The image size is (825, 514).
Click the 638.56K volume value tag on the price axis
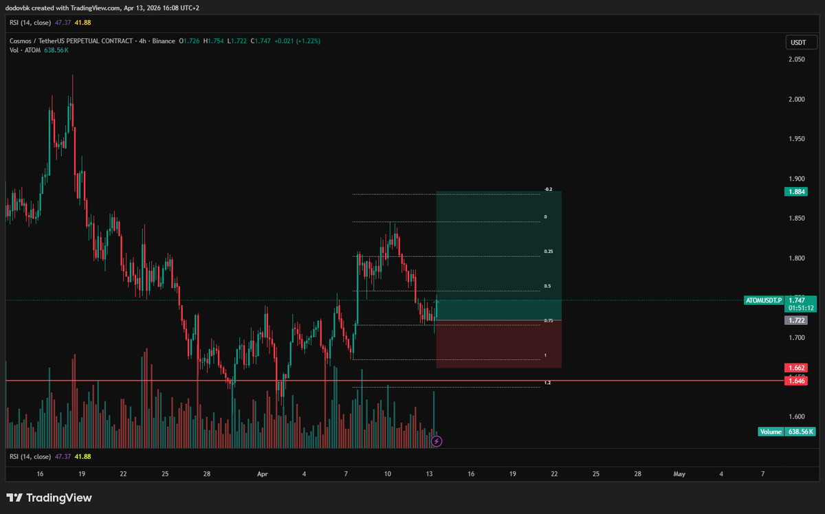[801, 432]
